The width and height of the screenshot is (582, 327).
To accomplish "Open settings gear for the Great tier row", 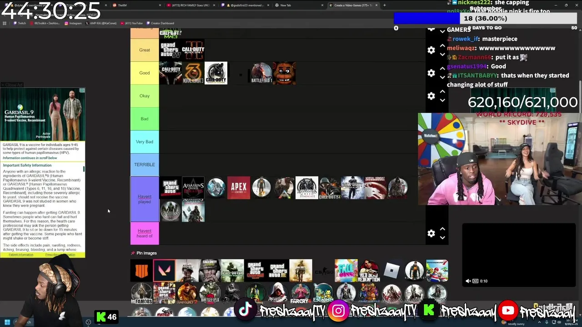I will point(431,50).
